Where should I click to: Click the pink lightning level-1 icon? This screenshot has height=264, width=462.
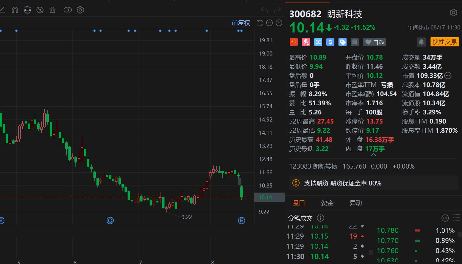306,42
